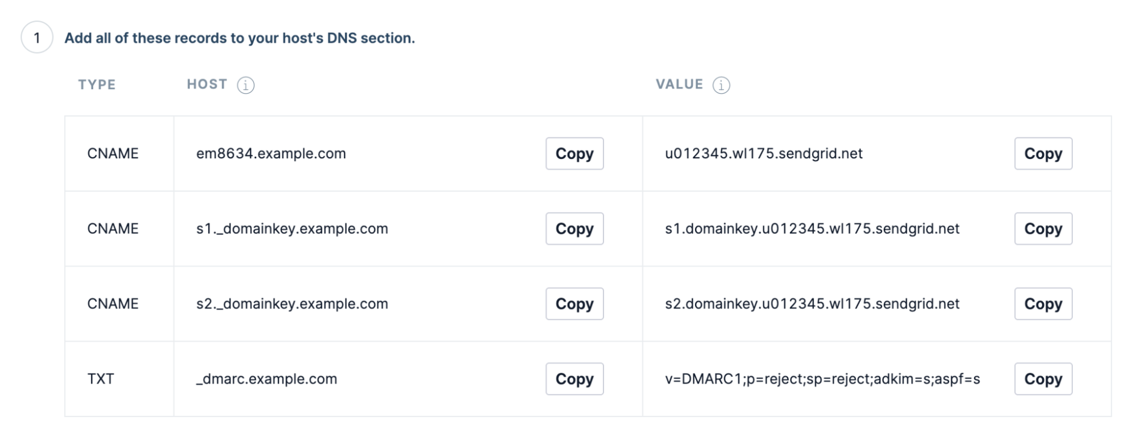Click the HOST column header

coord(207,85)
